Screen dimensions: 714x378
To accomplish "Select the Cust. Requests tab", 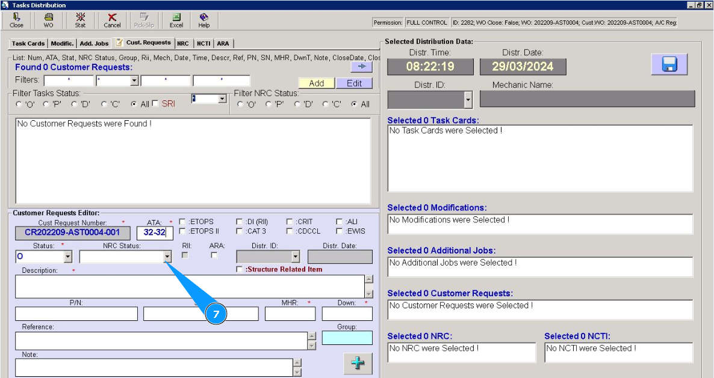I will [x=144, y=42].
